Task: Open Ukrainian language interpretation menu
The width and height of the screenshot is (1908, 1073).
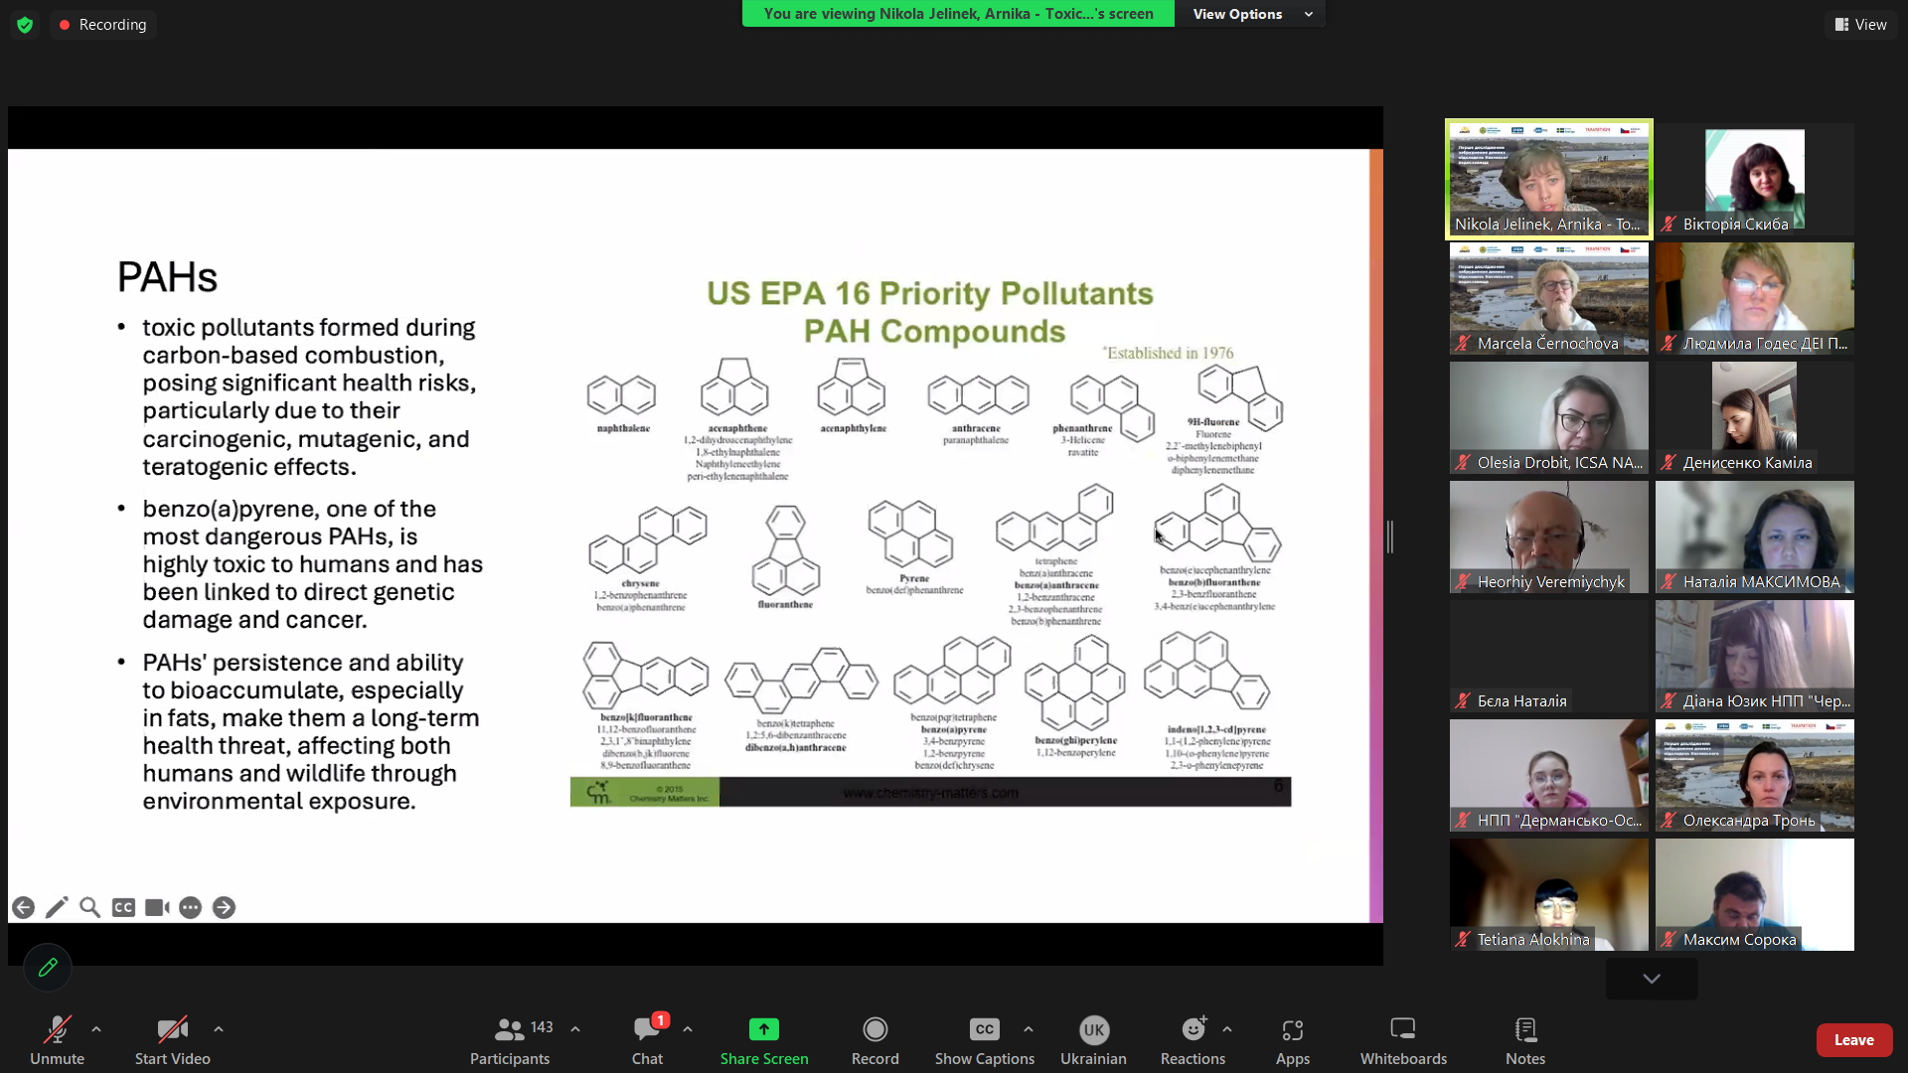Action: (x=1093, y=1030)
